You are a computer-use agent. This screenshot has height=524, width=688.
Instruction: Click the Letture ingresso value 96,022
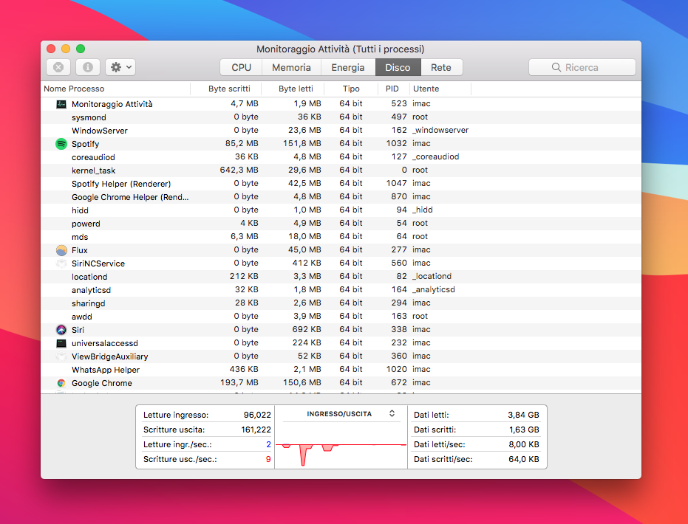257,415
